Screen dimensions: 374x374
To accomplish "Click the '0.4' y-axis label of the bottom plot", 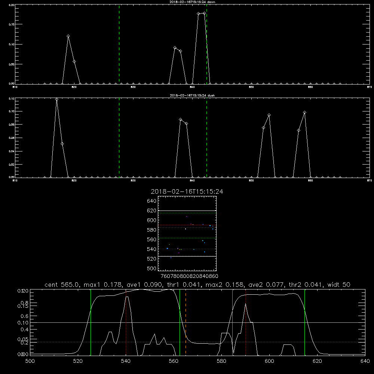I will pos(25,329).
